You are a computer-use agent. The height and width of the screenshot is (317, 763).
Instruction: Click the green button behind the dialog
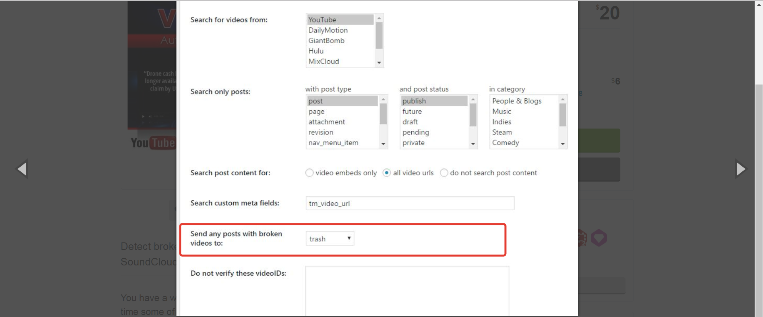click(x=599, y=140)
